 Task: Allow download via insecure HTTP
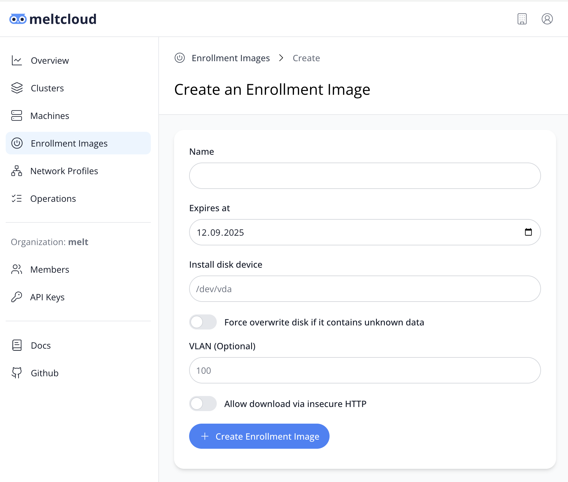[x=203, y=404]
